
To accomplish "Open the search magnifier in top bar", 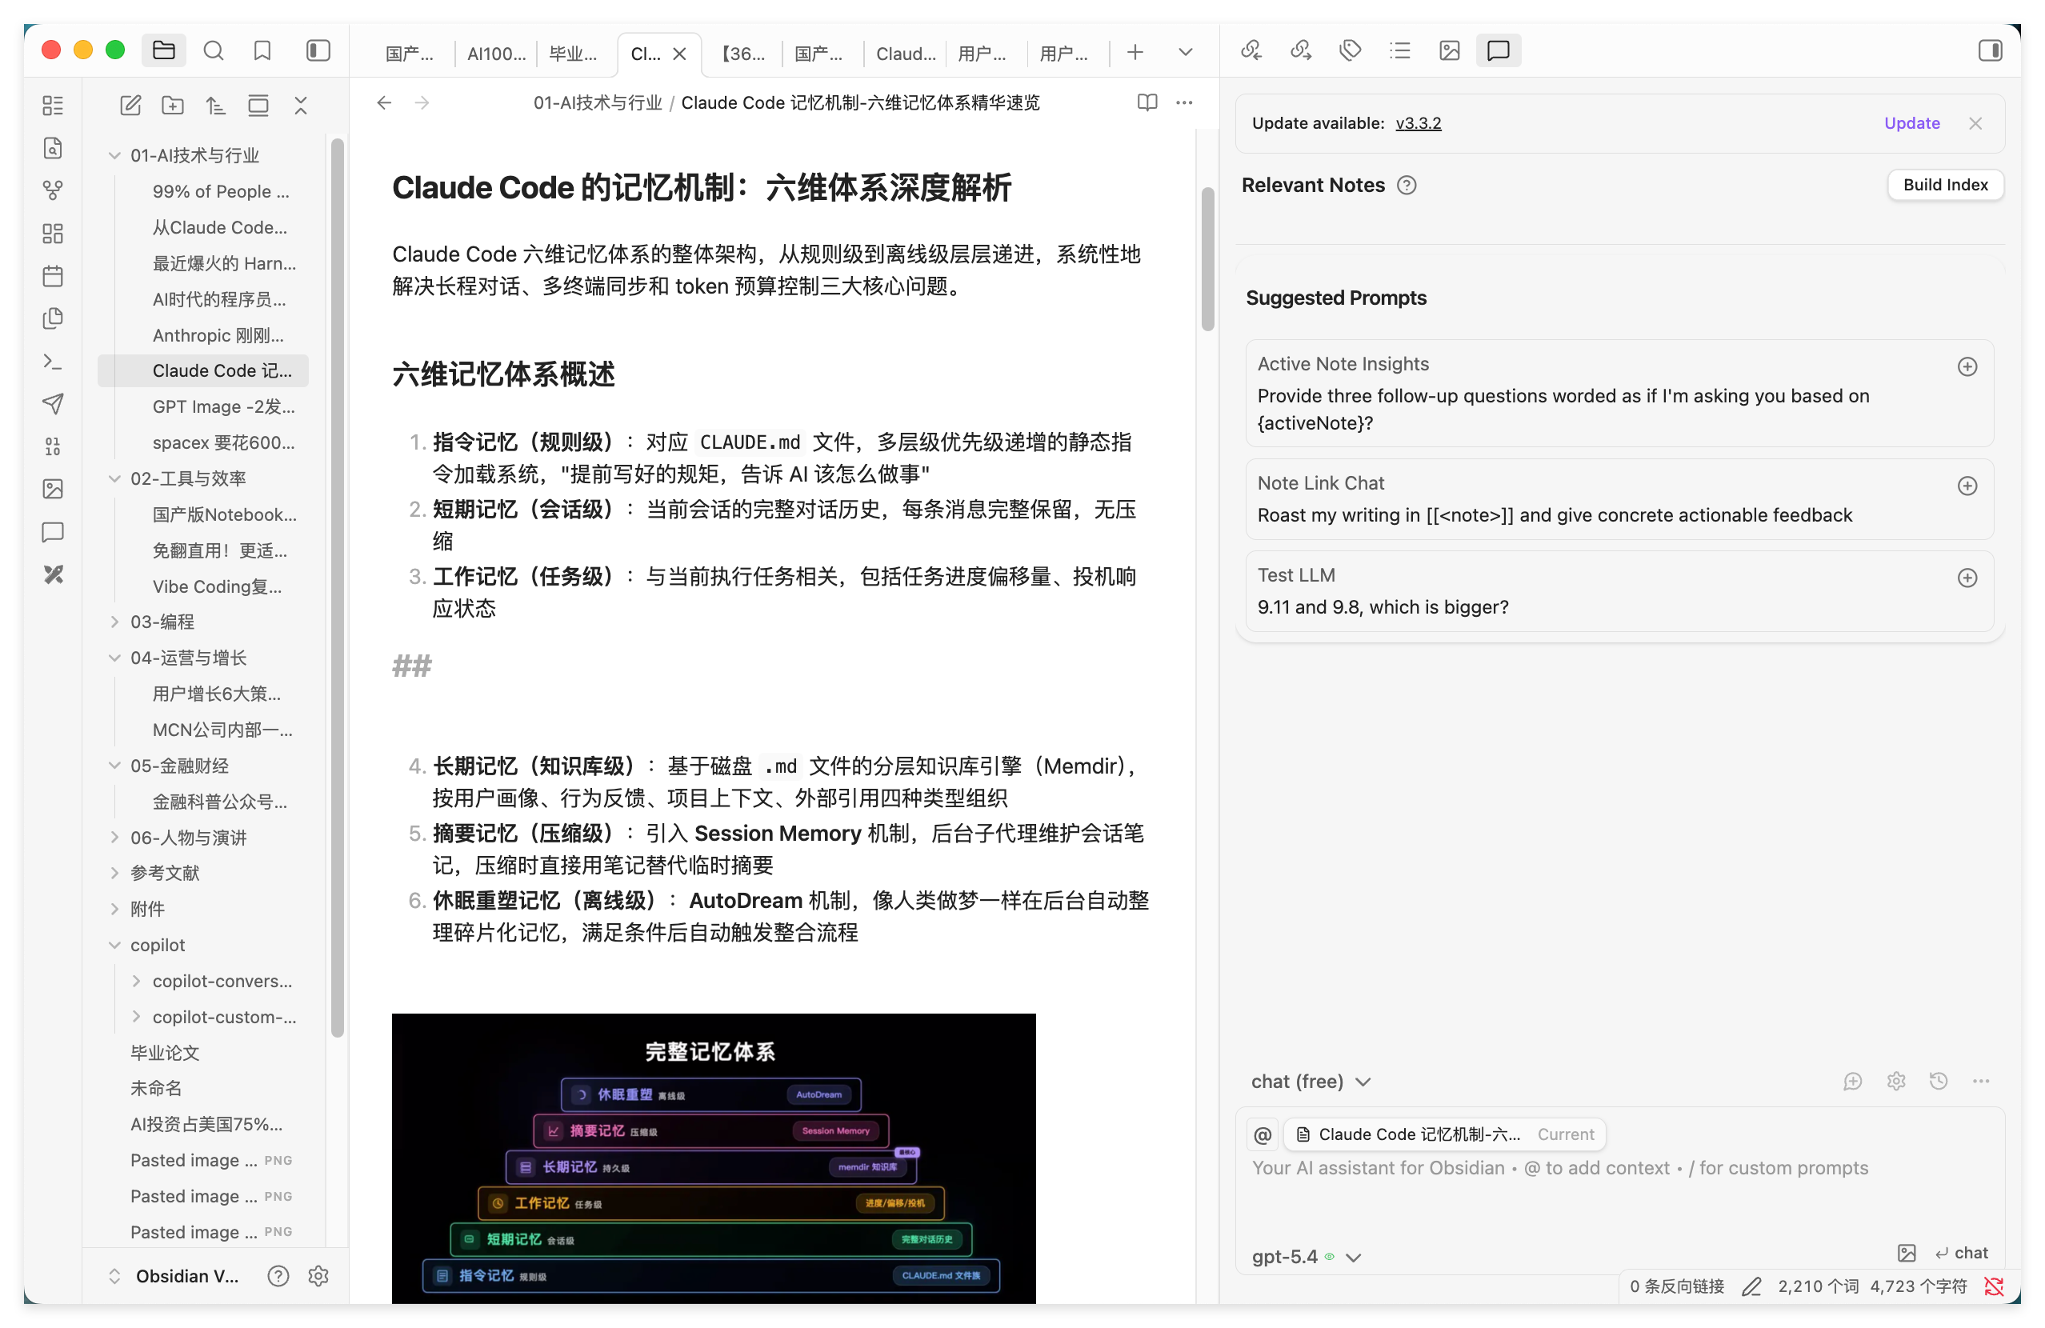I will [213, 50].
